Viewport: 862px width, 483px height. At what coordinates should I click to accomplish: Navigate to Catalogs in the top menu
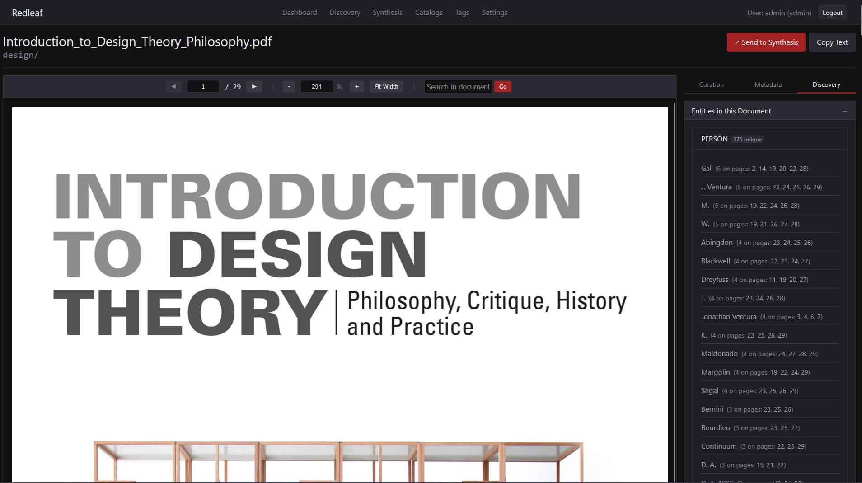428,13
